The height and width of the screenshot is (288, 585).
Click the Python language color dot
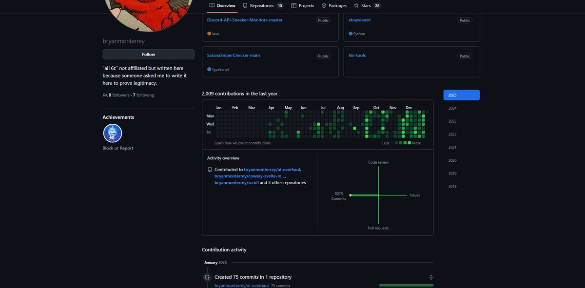(351, 34)
